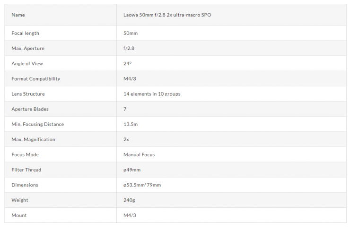350x227 pixels.
Task: Select the 24° angle value
Action: pos(127,64)
